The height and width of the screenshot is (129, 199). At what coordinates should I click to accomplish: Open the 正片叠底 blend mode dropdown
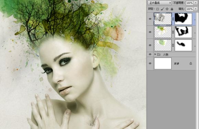point(160,3)
